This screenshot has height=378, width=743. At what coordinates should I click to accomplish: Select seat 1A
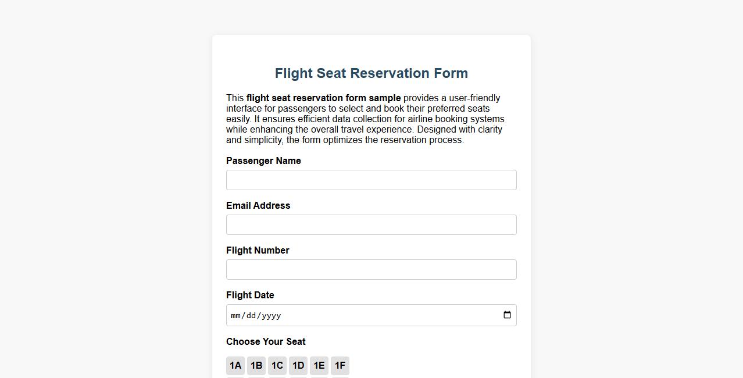(x=235, y=365)
